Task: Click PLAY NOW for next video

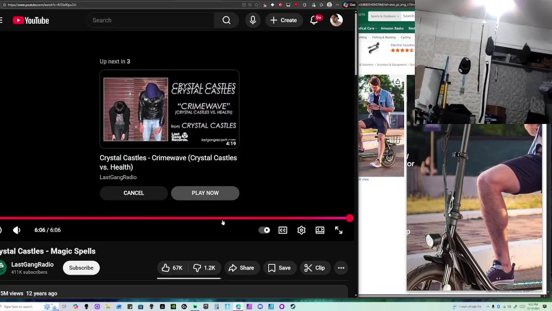Action: coord(205,193)
